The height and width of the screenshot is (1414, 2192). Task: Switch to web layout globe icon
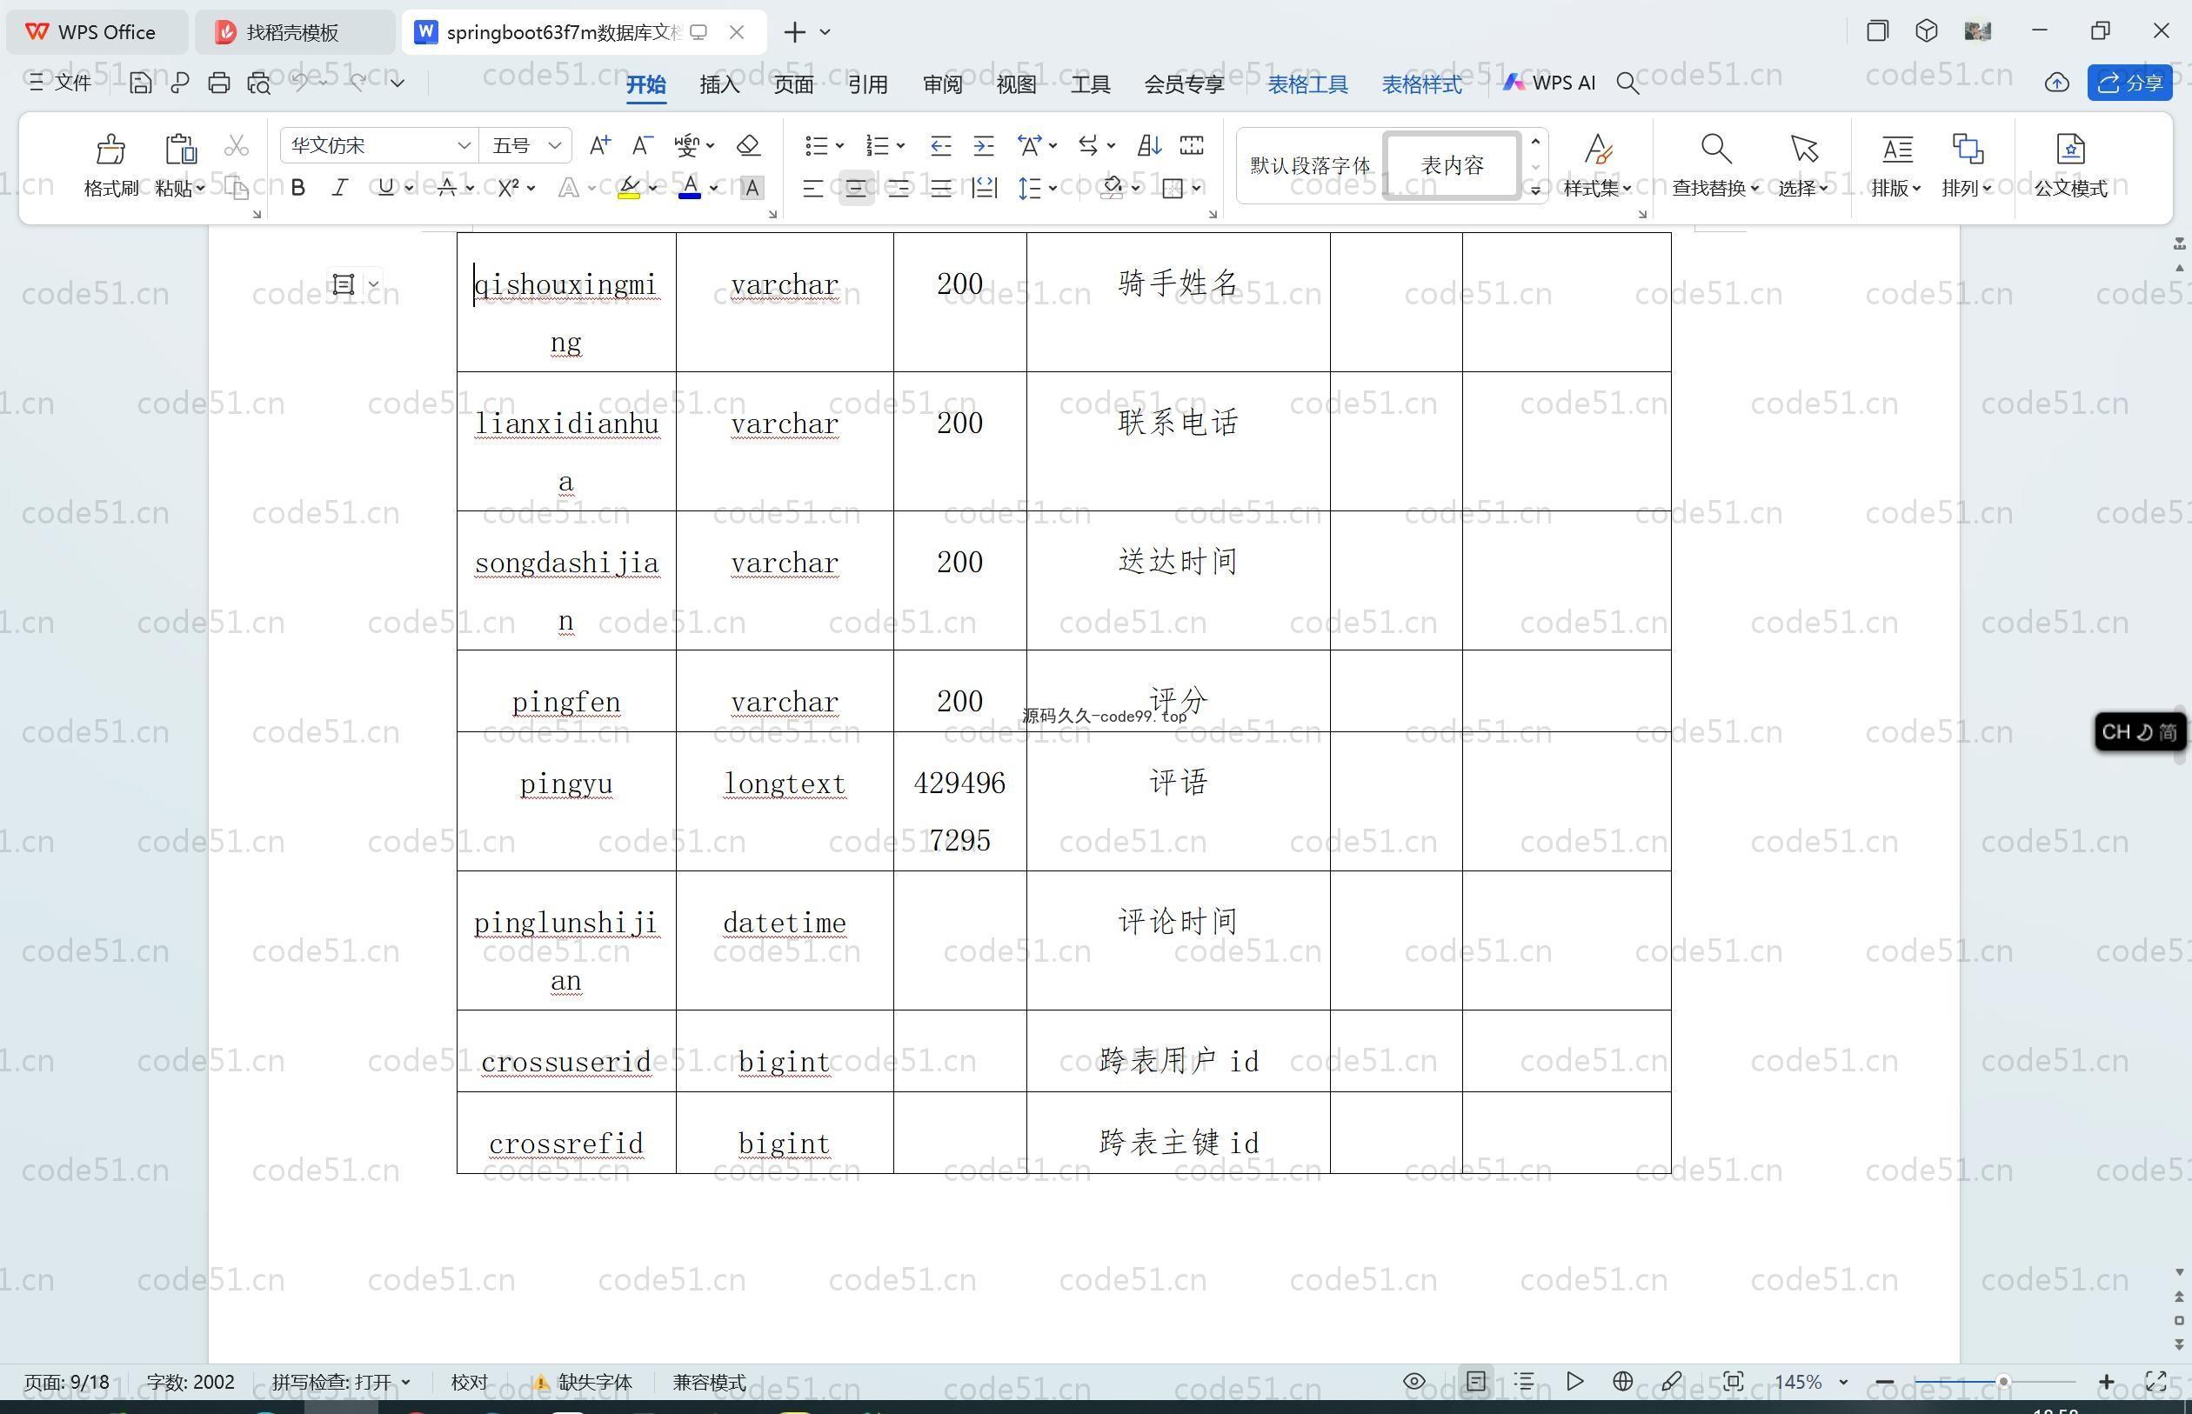[x=1622, y=1381]
